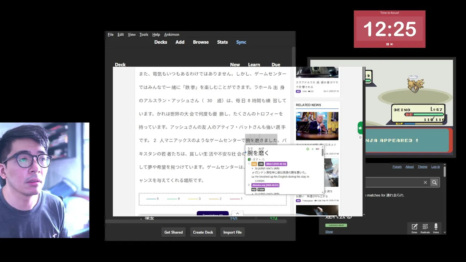Viewport: 466px width, 262px height.
Task: Toggle level 1 legend line
Action: click(236, 199)
